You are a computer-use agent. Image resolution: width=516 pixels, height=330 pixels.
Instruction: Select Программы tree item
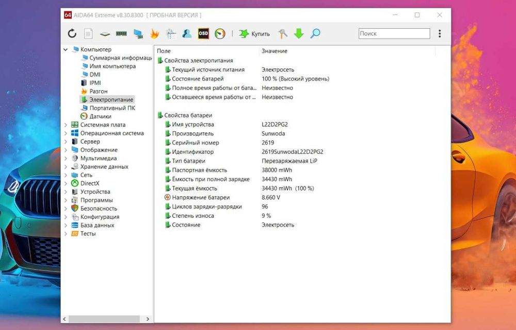[92, 200]
